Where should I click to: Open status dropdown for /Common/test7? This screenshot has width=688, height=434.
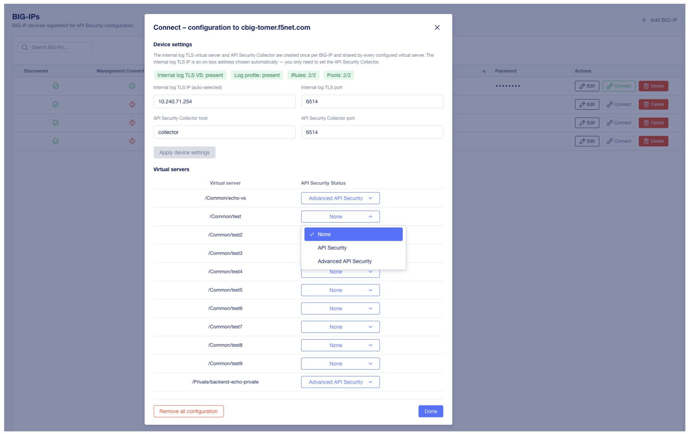point(340,327)
